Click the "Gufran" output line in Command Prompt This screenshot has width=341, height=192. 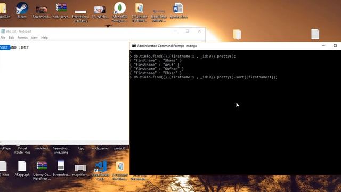[157, 69]
